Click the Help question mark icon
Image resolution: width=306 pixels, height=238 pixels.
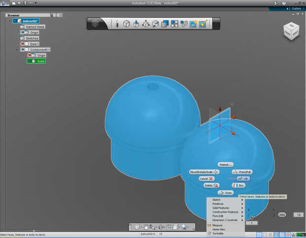(284, 3)
